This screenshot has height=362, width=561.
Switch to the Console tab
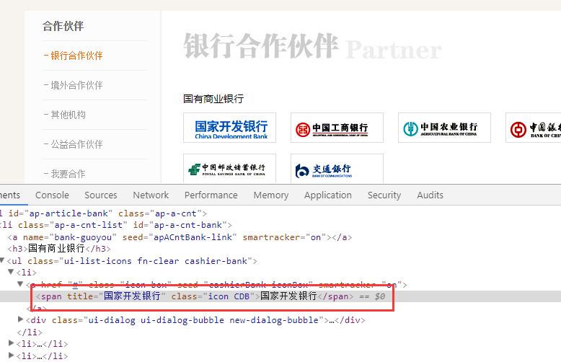coord(52,195)
